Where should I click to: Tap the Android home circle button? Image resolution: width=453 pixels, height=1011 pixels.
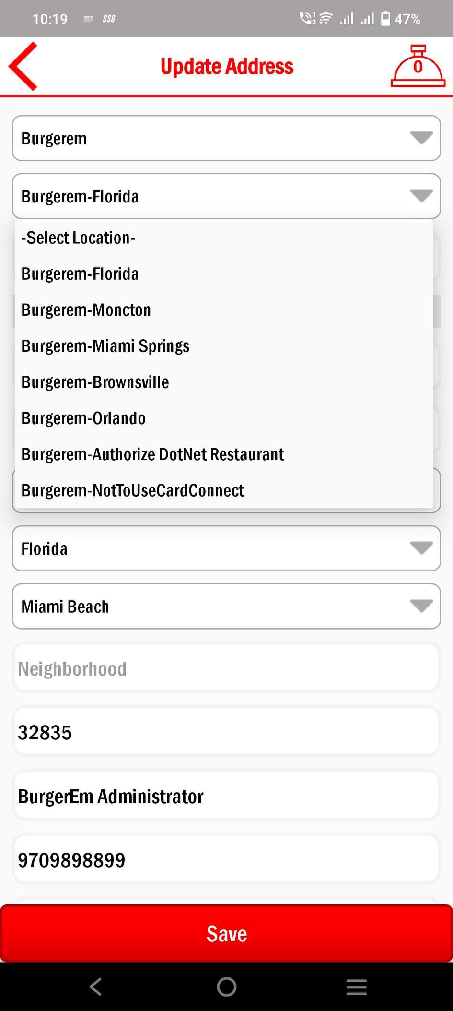click(226, 987)
